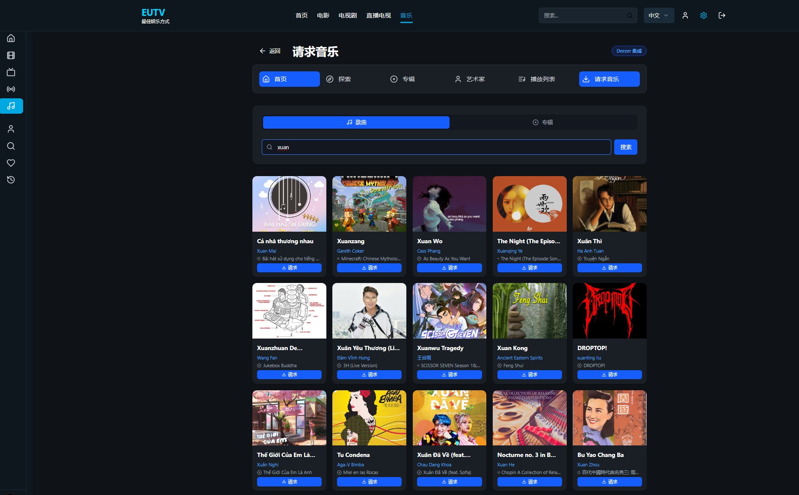Request The Night by Xuanqing Ye
Screen dimensions: 799x495
click(x=530, y=268)
